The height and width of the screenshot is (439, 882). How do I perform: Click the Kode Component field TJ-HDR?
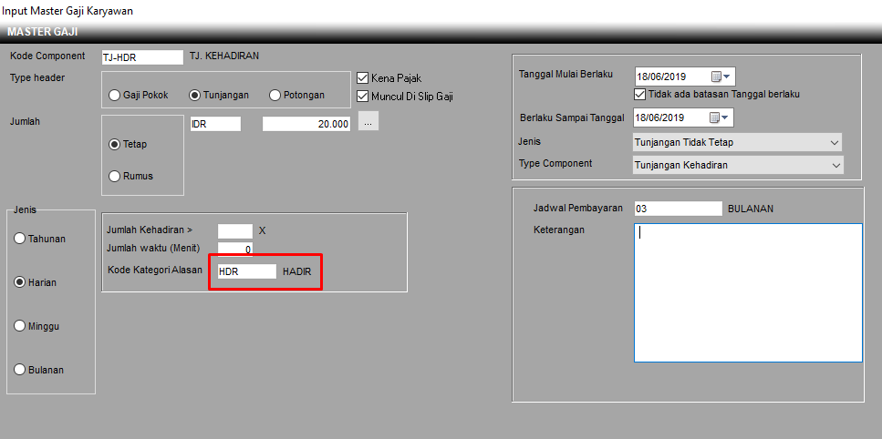tap(142, 57)
